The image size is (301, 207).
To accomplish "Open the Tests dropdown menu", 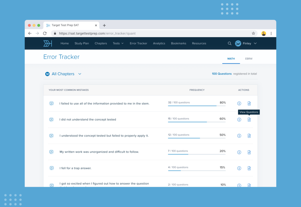I will point(118,43).
